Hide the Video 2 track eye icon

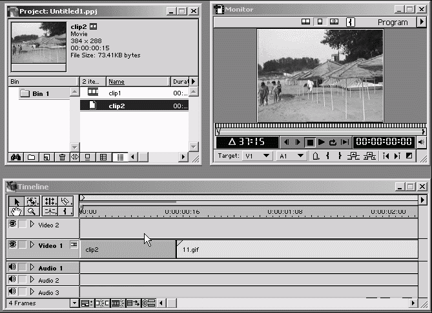(12, 225)
